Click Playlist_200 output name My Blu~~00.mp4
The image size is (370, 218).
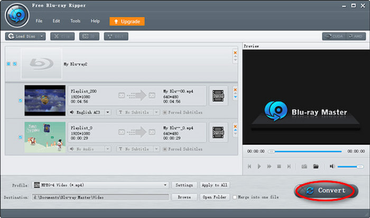178,91
